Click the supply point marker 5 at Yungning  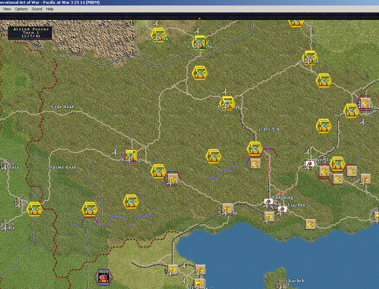(269, 202)
